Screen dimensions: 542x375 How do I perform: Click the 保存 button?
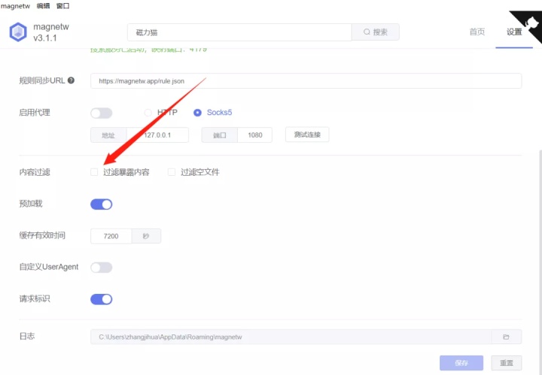[461, 363]
